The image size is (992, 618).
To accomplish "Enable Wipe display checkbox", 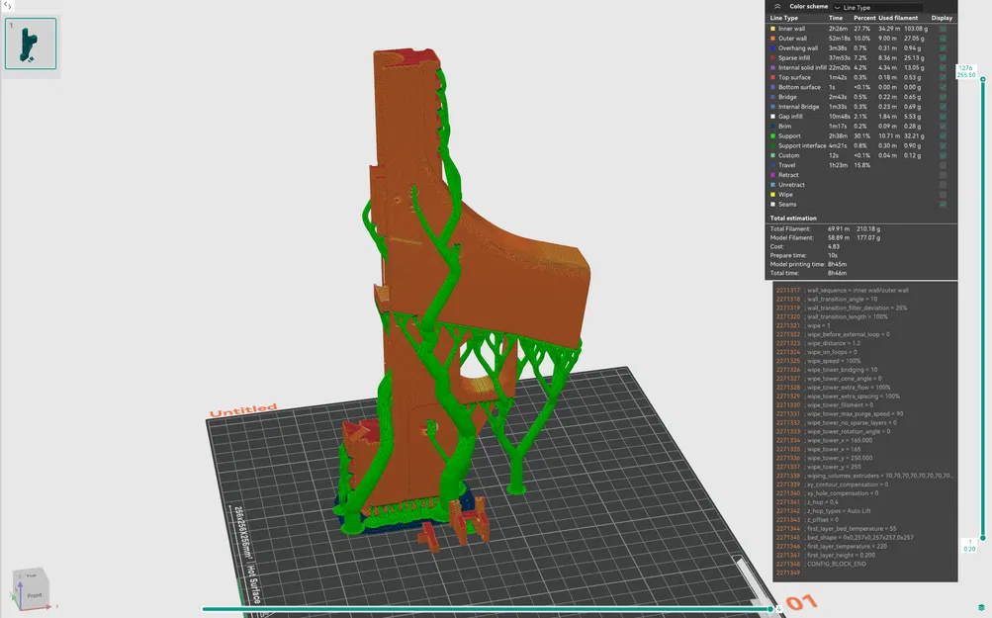I will 943,195.
